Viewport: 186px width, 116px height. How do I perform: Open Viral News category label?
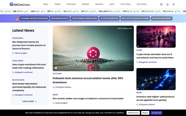(x=18, y=61)
